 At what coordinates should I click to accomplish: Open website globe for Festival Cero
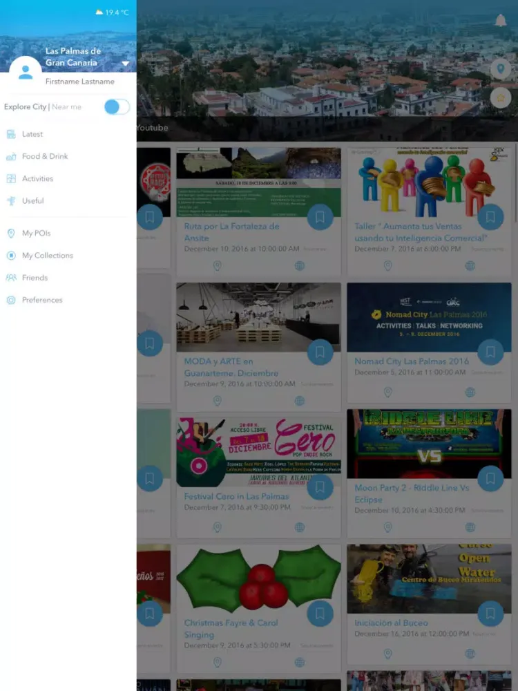click(x=300, y=527)
